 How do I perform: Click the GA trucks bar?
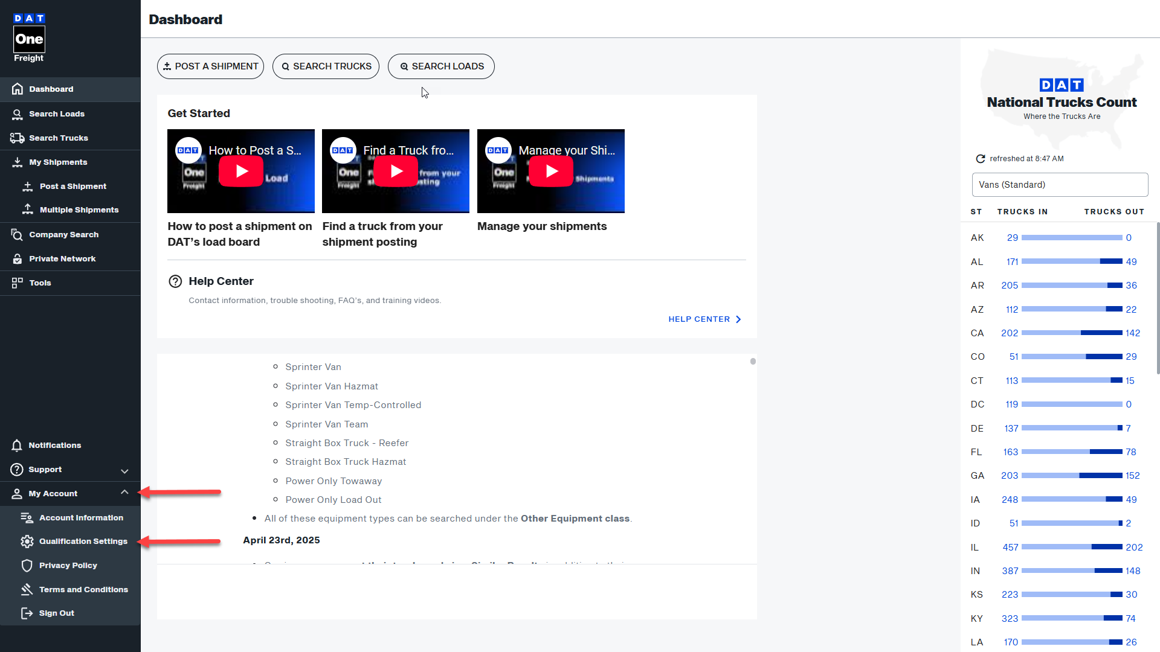coord(1072,476)
